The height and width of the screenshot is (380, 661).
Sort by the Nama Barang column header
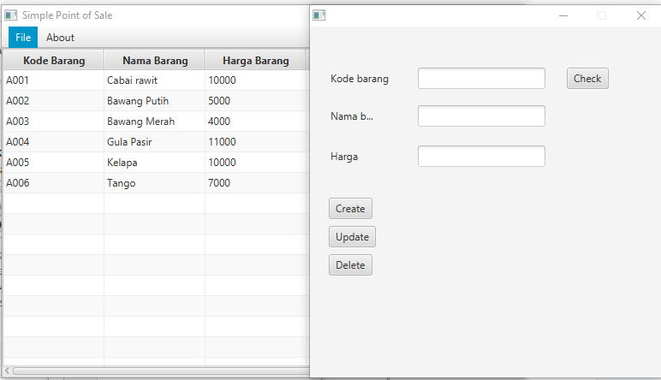pyautogui.click(x=155, y=60)
